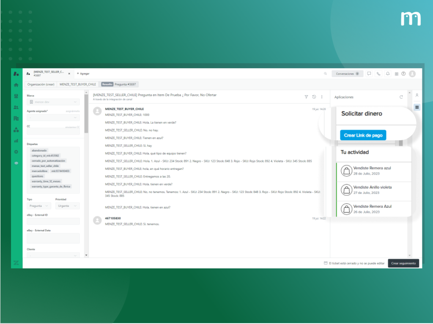The height and width of the screenshot is (324, 433).
Task: Open the Tipo dropdown showing Pregunta
Action: point(39,206)
